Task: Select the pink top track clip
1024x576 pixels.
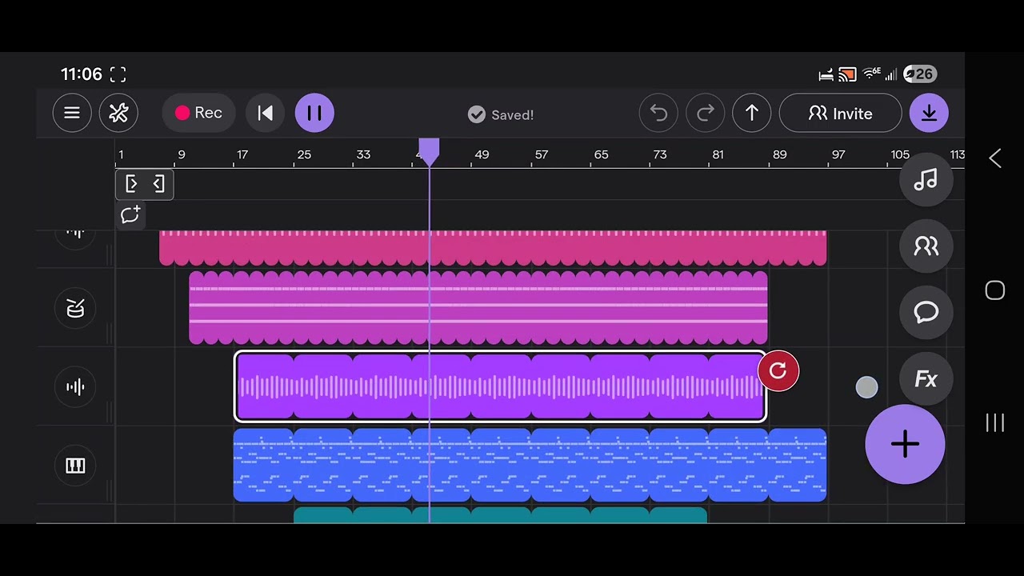Action: click(x=493, y=247)
